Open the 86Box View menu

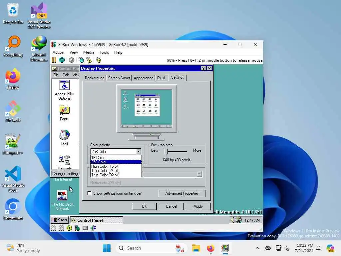[74, 52]
